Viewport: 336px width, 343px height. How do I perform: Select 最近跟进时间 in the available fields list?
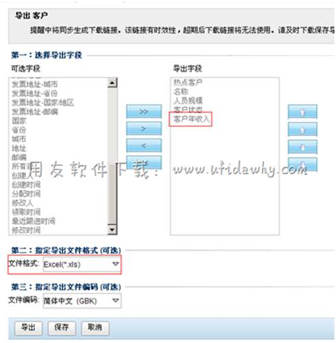coord(34,221)
